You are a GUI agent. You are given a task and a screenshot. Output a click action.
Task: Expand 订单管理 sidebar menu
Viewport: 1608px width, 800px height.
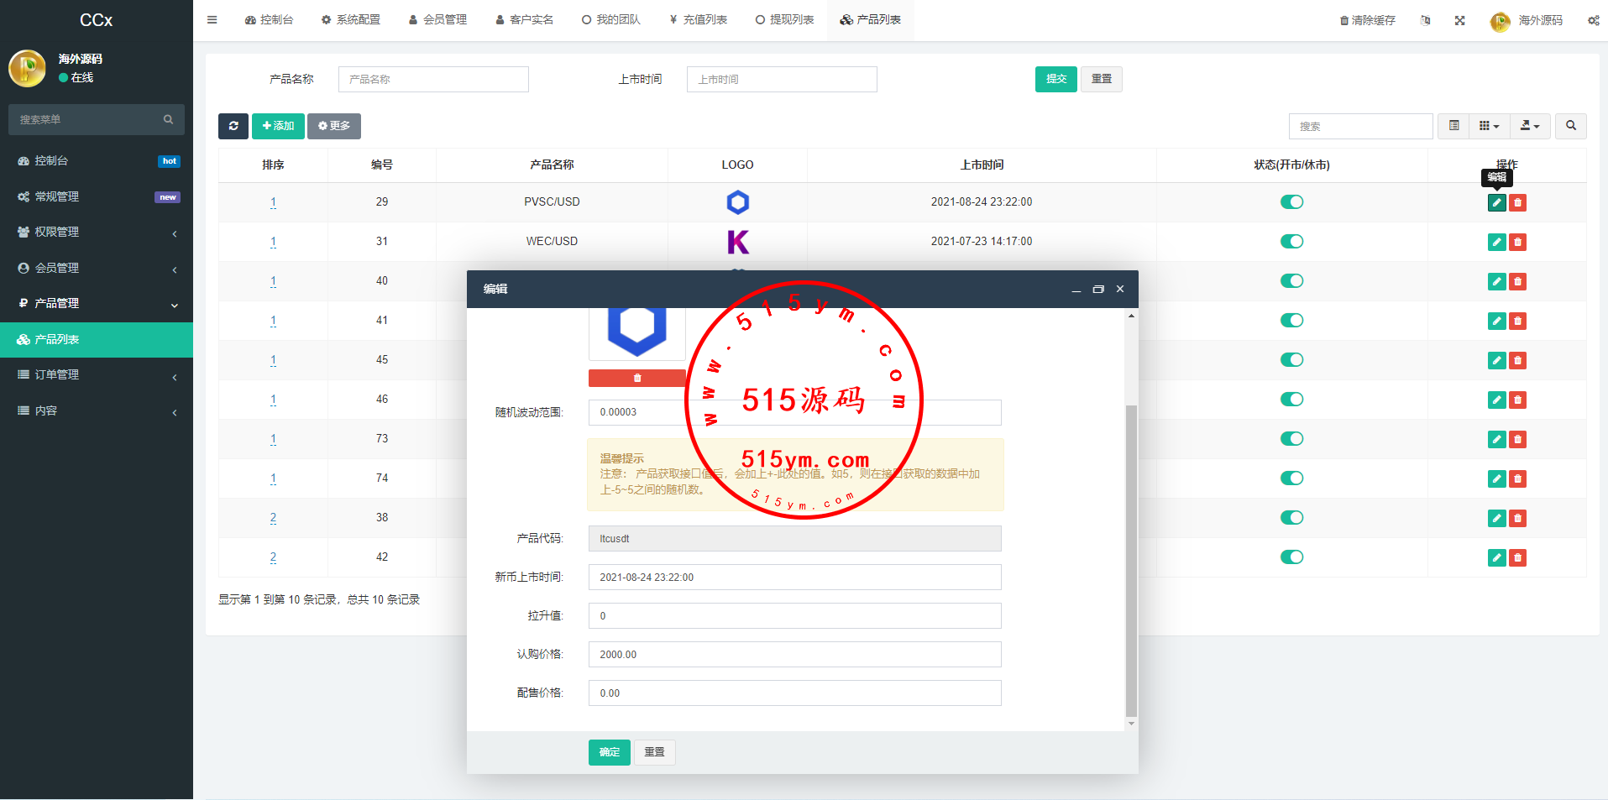(x=97, y=375)
